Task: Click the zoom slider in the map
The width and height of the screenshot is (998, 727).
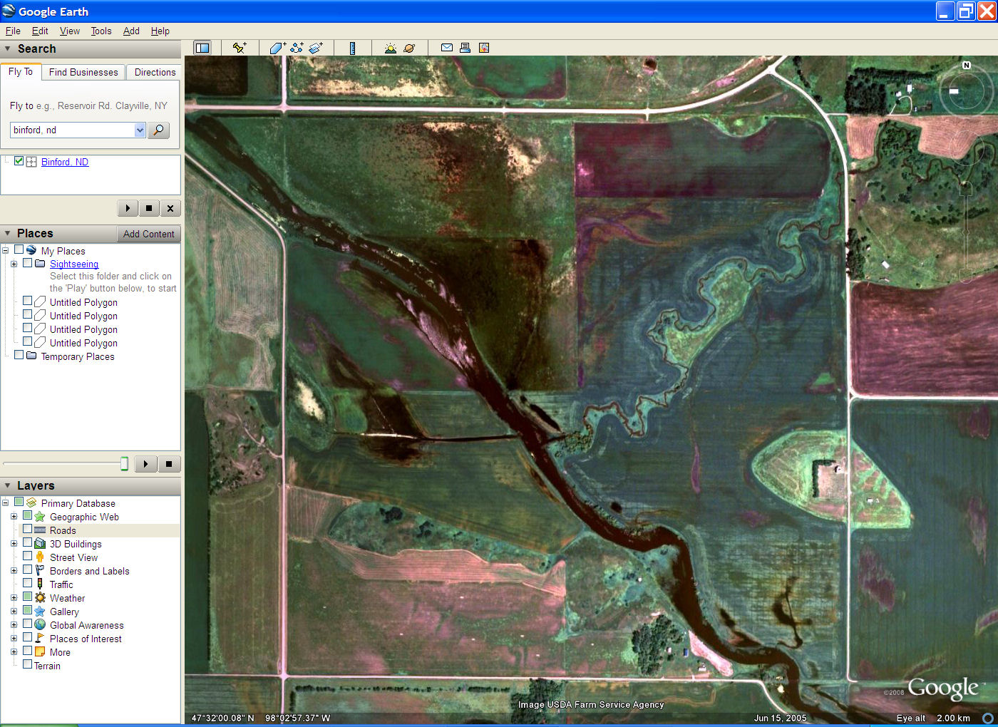Action: point(966,232)
